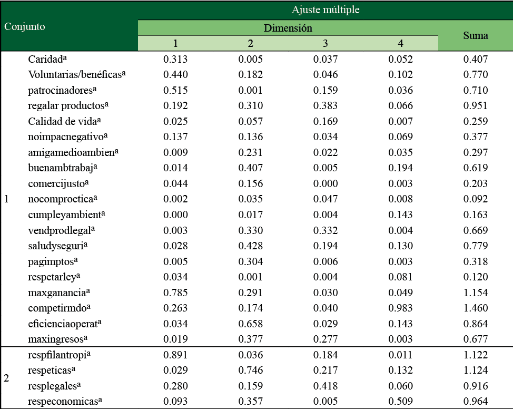Viewport: 513px width, 409px height.
Task: Select the 0.983 value in competirmdo row
Action: point(401,308)
